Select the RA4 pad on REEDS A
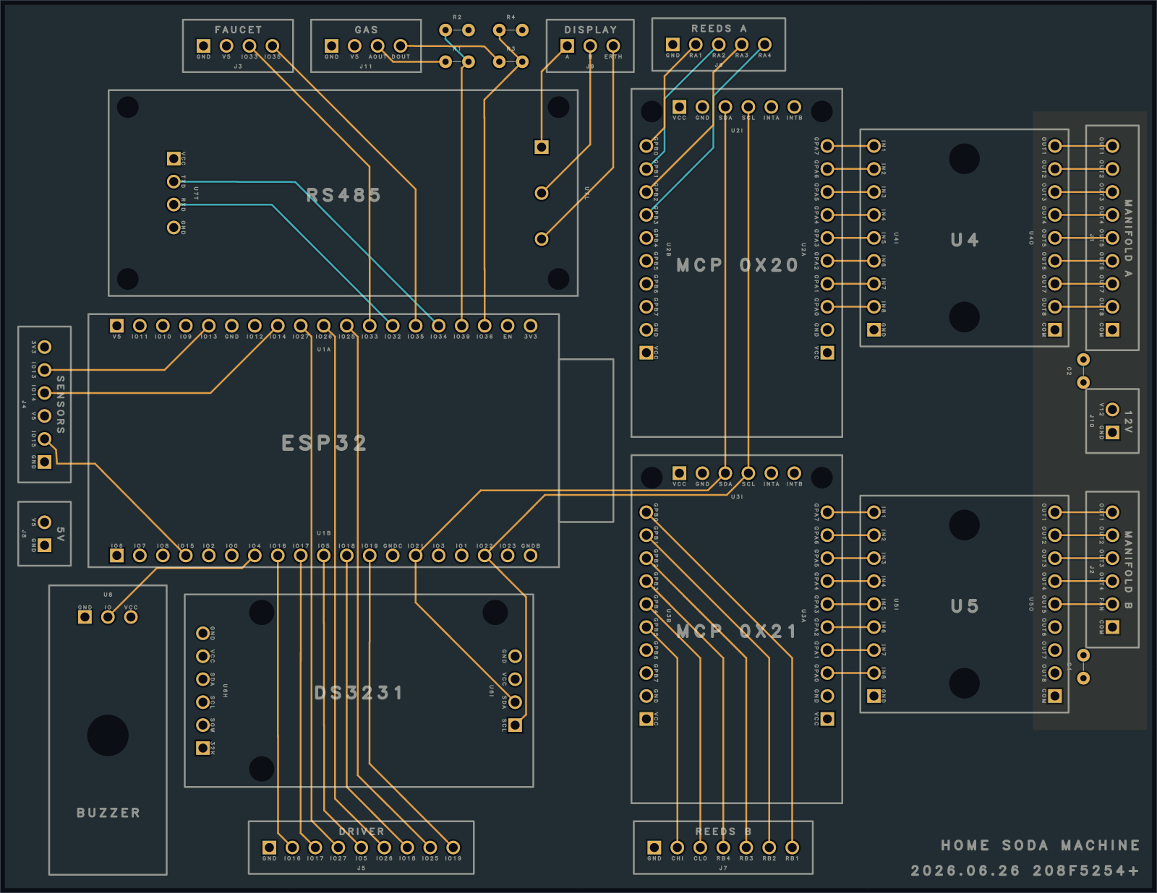This screenshot has width=1157, height=893. (x=764, y=44)
